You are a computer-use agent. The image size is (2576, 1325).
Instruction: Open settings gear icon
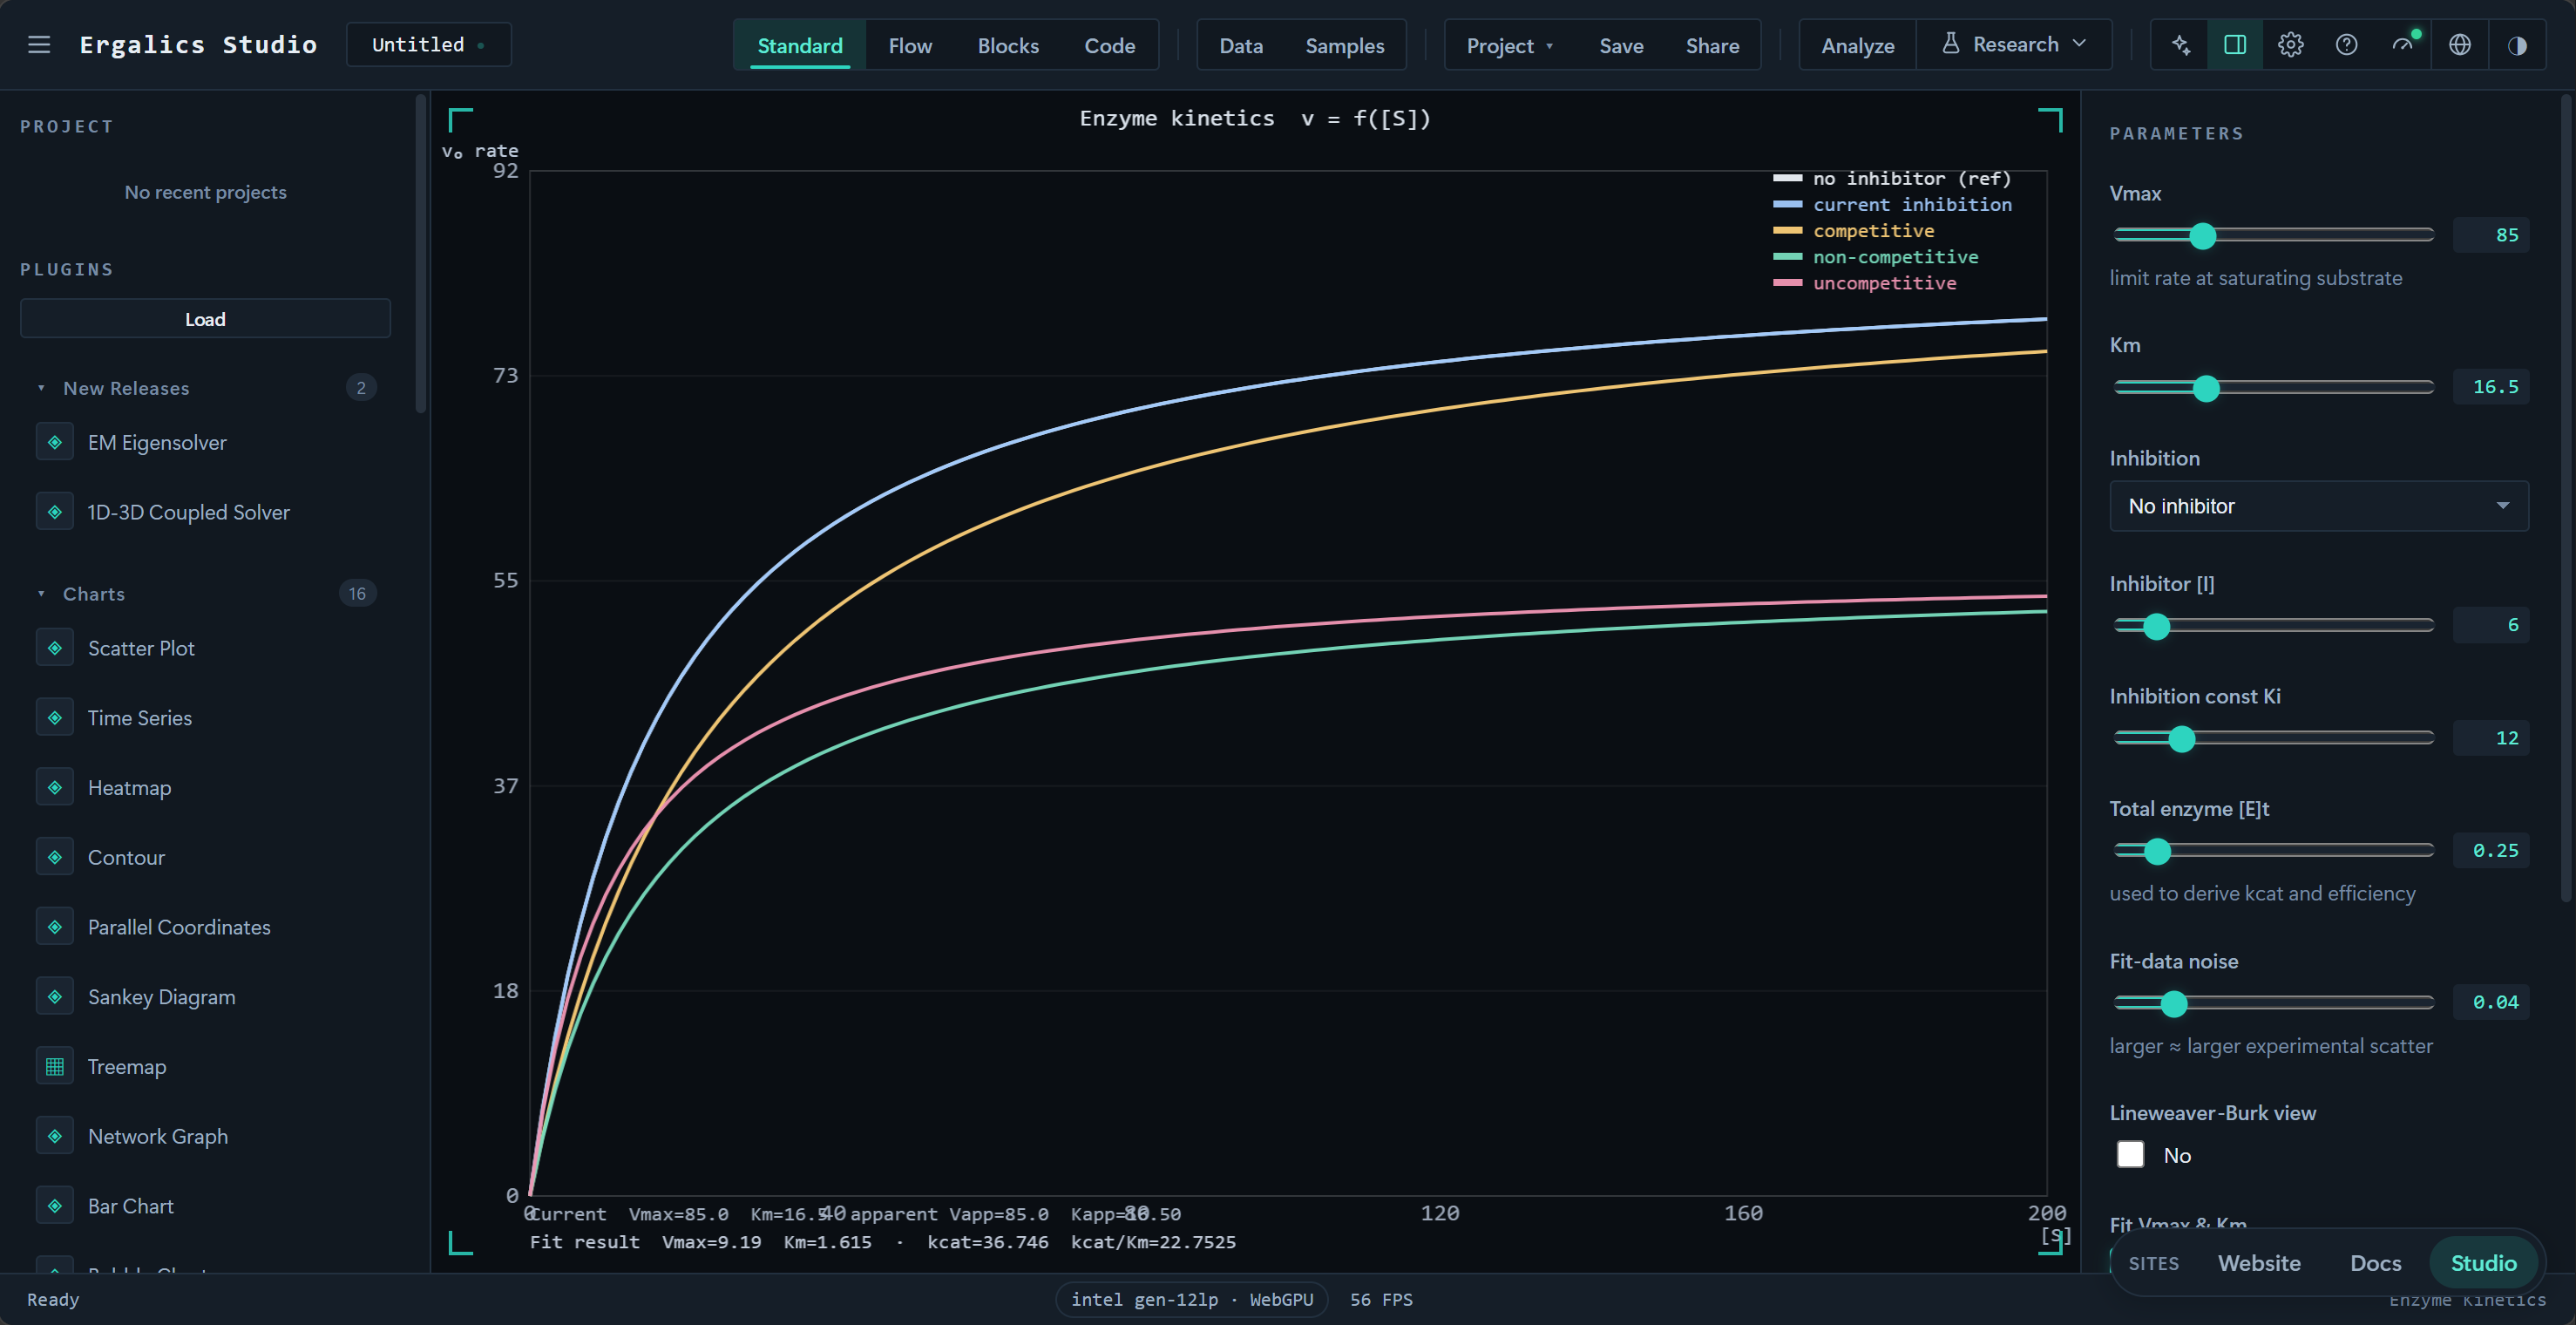pyautogui.click(x=2291, y=45)
